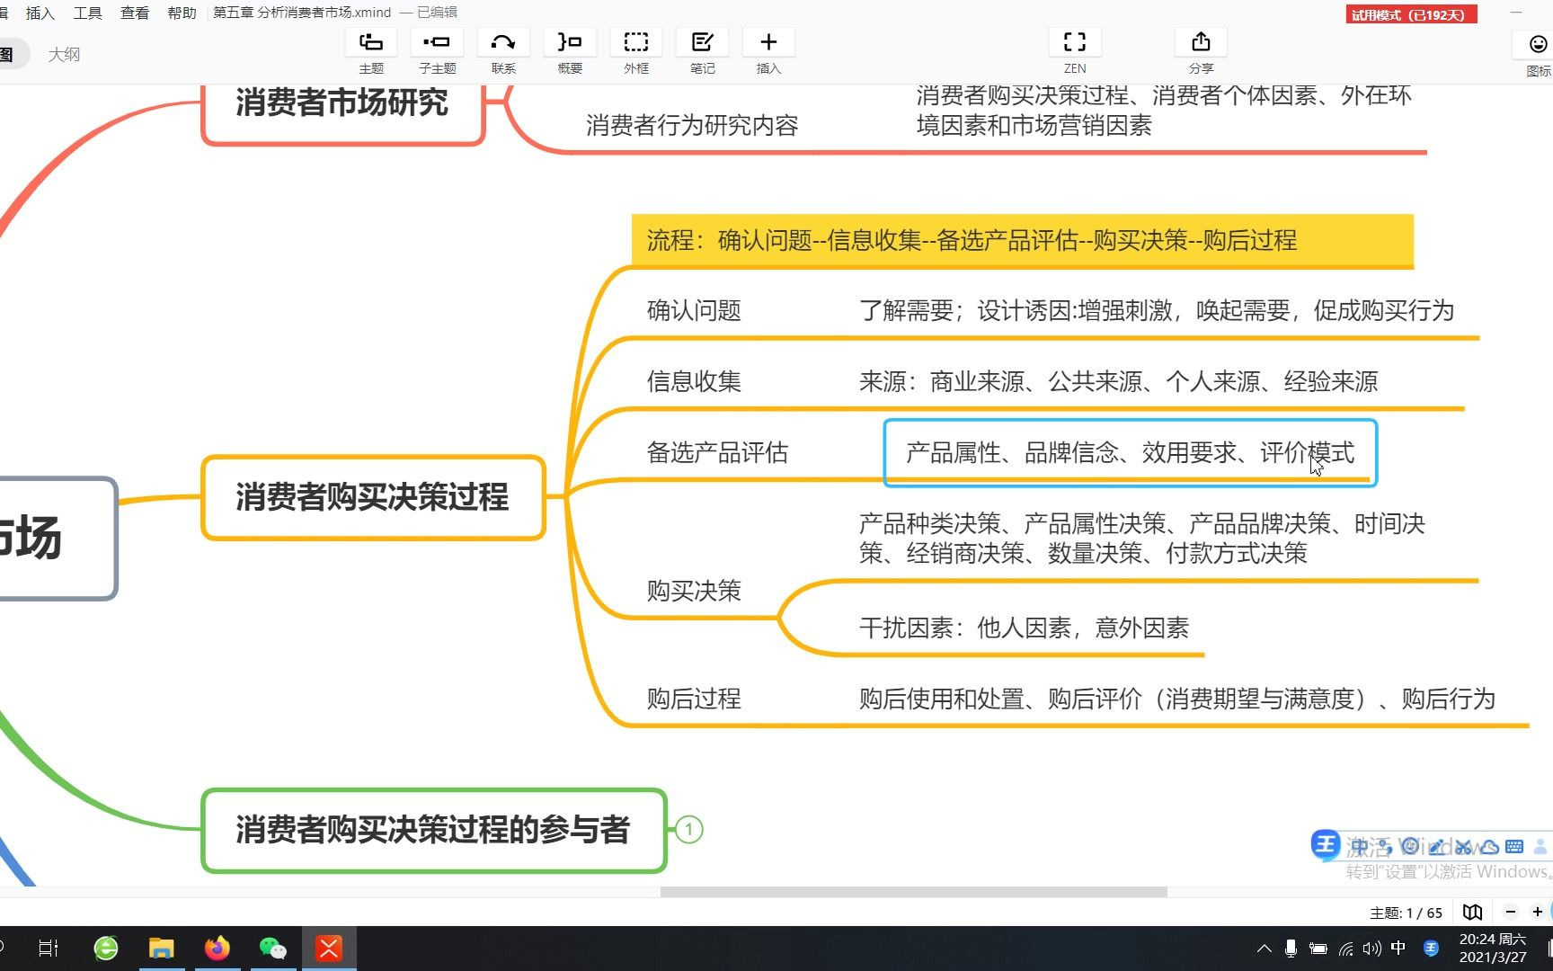
Task: Click the IME toolbar cloud icon
Action: (x=1489, y=846)
